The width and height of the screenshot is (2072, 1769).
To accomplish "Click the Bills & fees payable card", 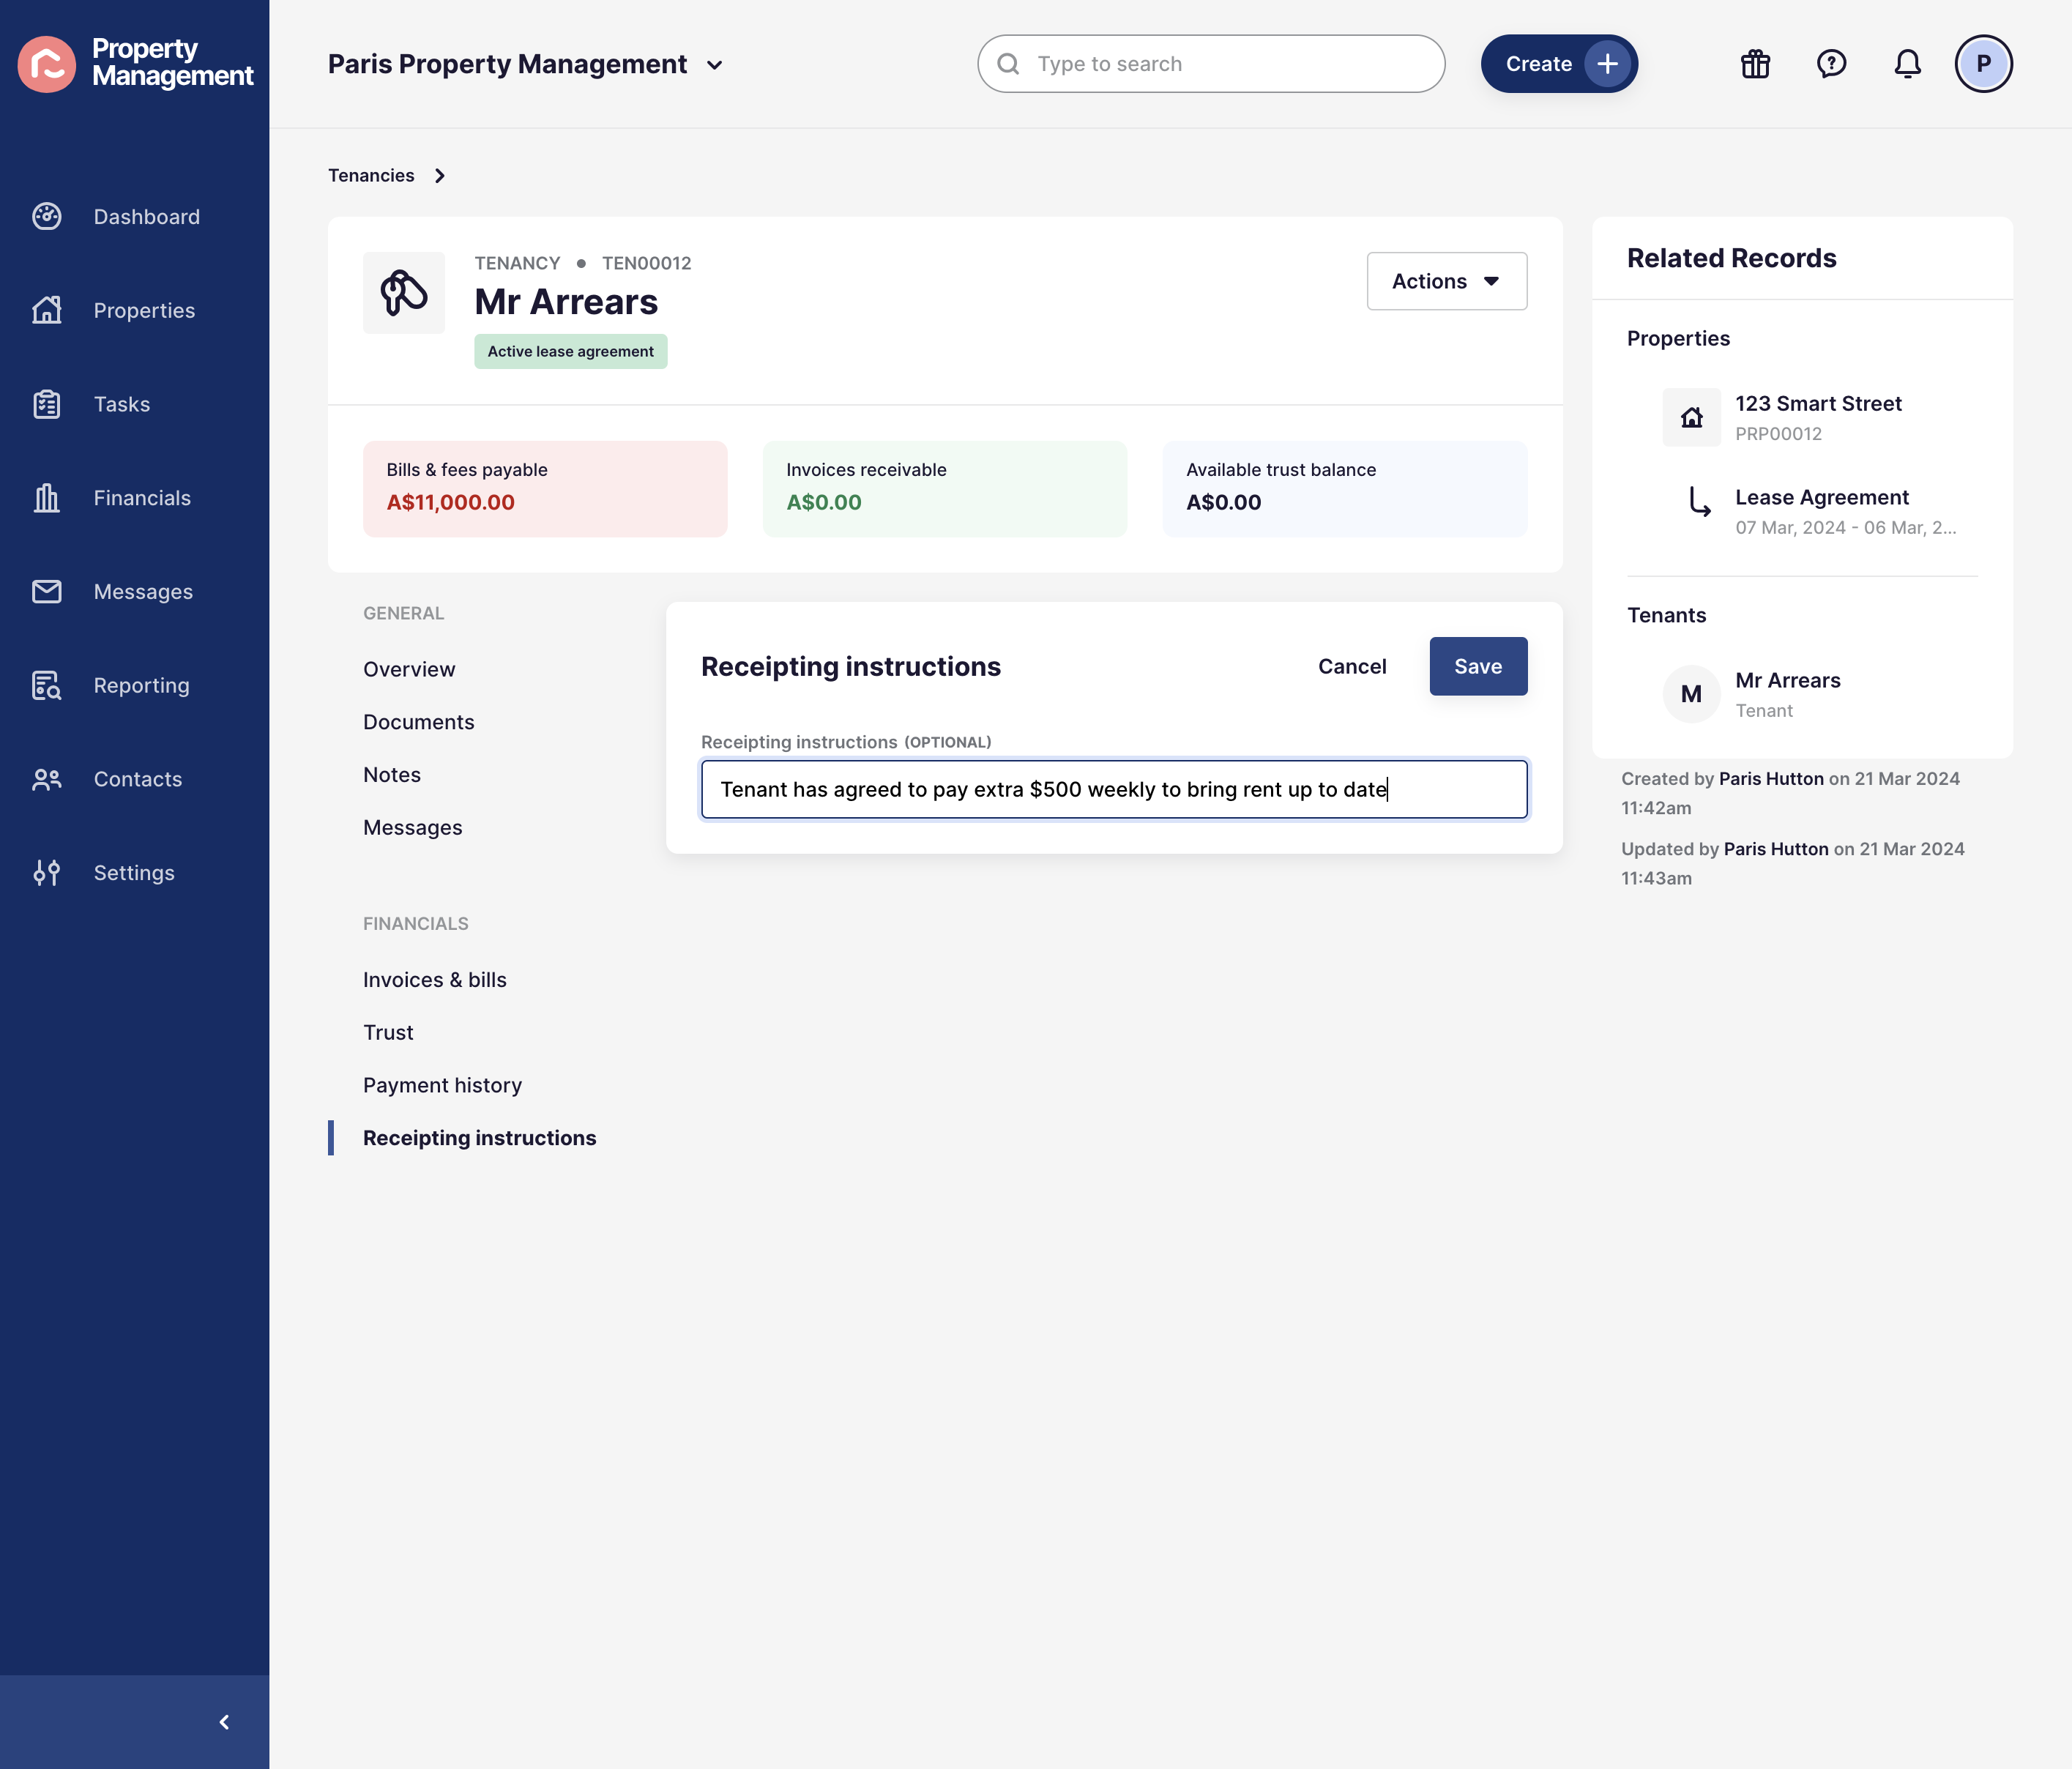I will (x=545, y=489).
